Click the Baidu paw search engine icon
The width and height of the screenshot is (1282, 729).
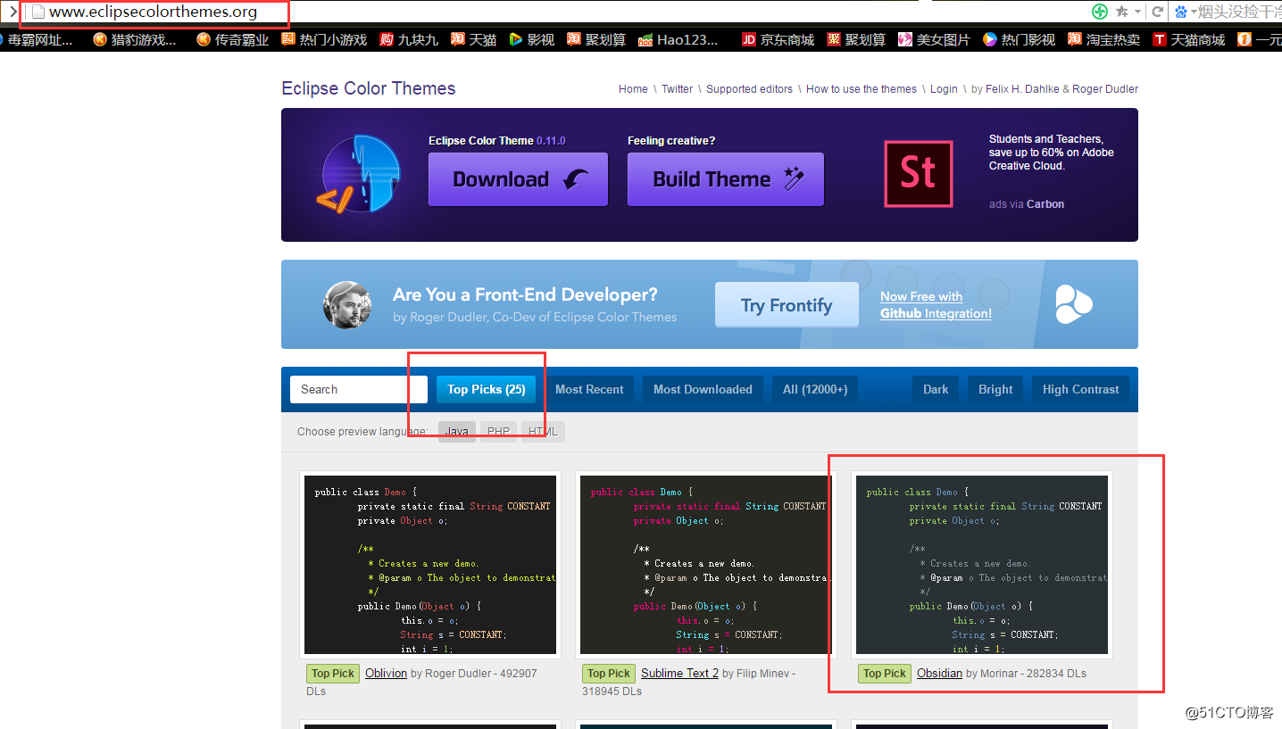tap(1181, 12)
